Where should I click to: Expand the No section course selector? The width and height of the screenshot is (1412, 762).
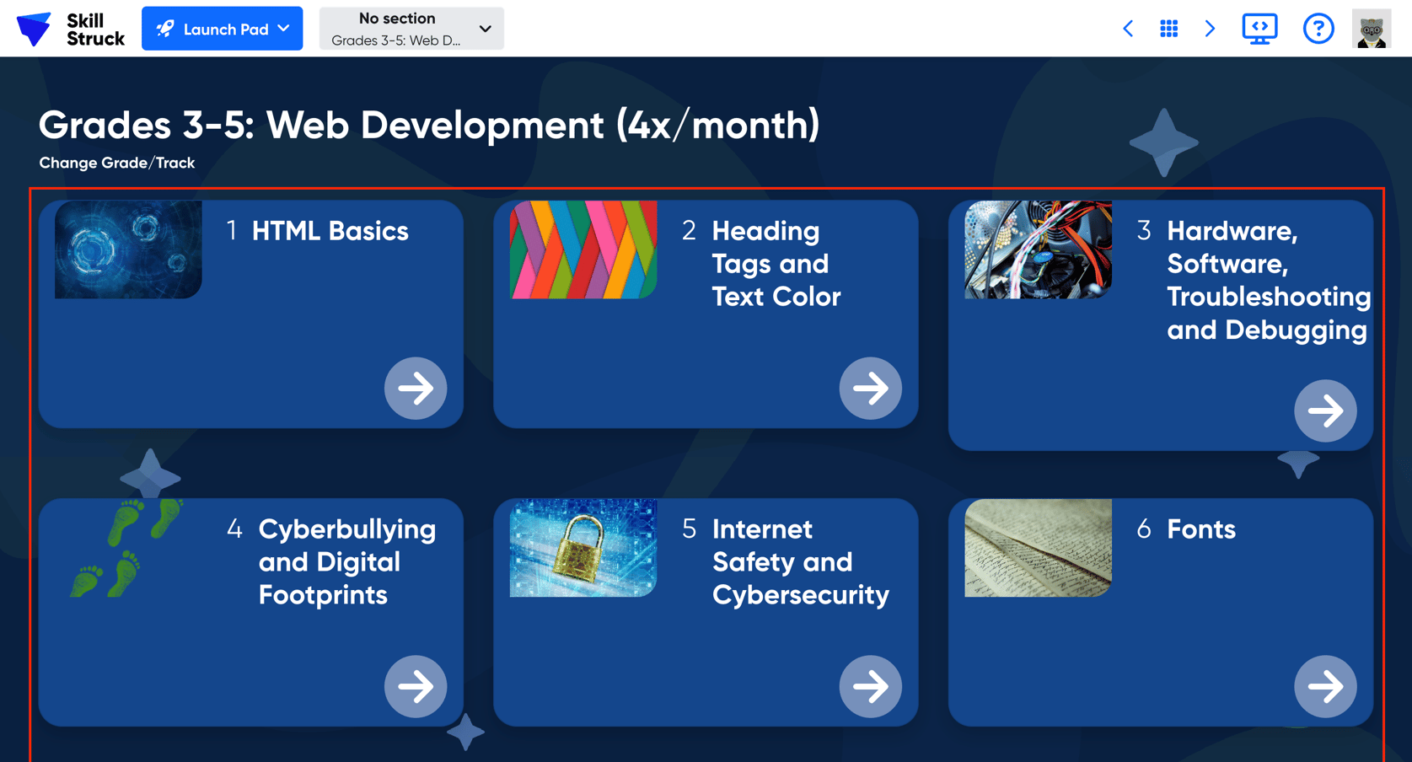coord(411,29)
